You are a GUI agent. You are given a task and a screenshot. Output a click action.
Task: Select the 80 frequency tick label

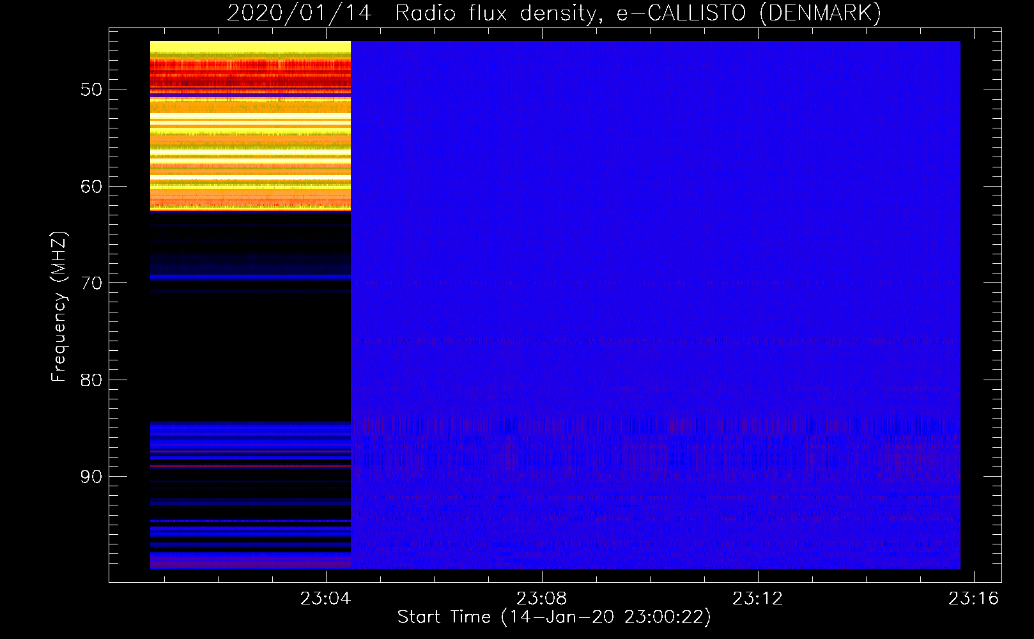click(x=91, y=380)
